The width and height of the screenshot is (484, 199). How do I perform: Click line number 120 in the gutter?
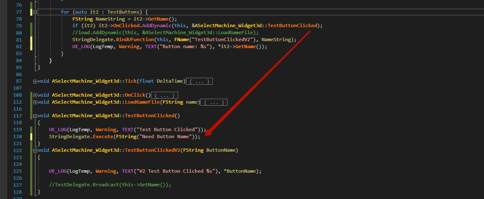click(17, 137)
